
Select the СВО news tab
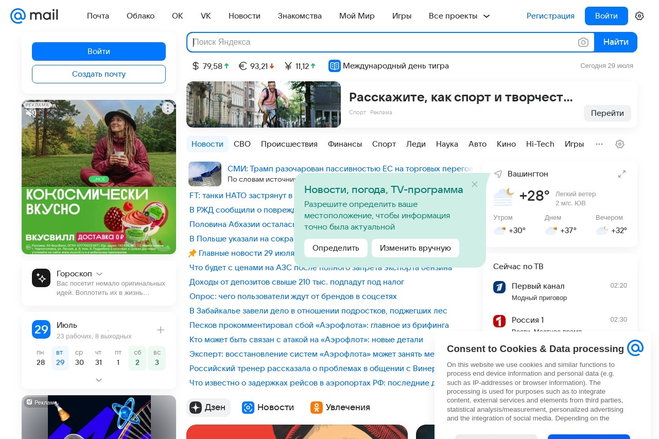(242, 144)
